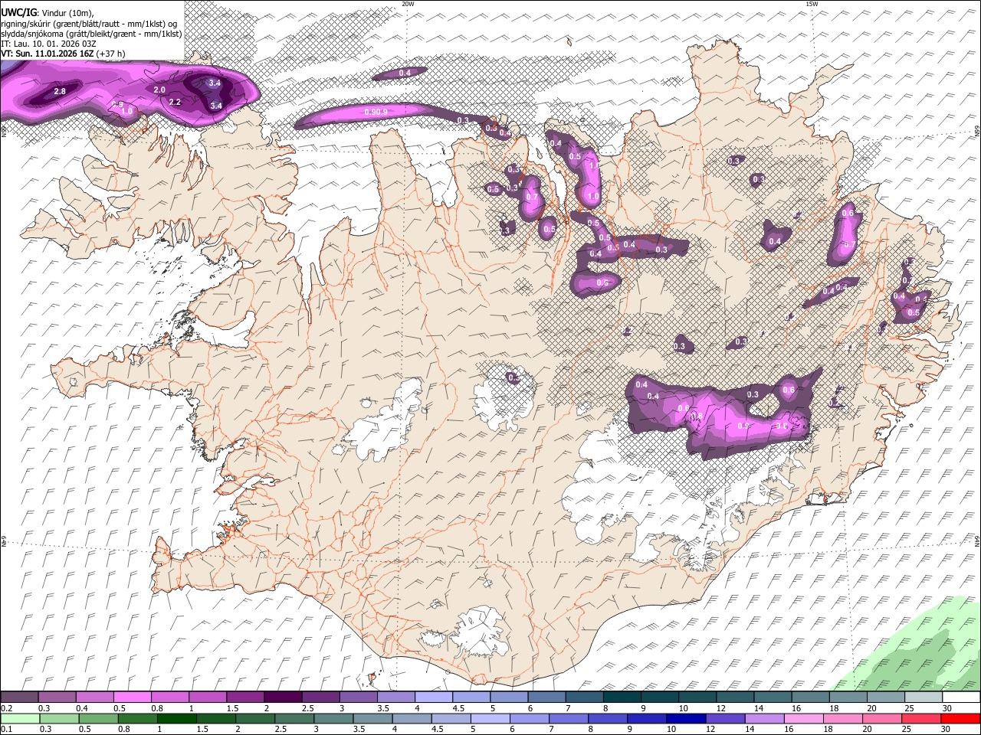The height and width of the screenshot is (735, 981).
Task: Click the 'UWC/IG: Vindur (10m)' title line
Action: [48, 13]
